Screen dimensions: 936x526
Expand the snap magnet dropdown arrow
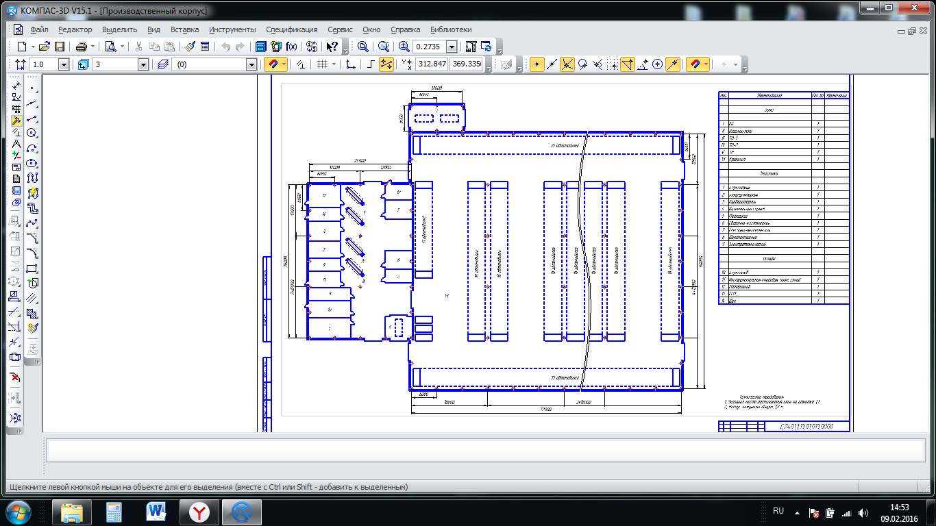[284, 64]
